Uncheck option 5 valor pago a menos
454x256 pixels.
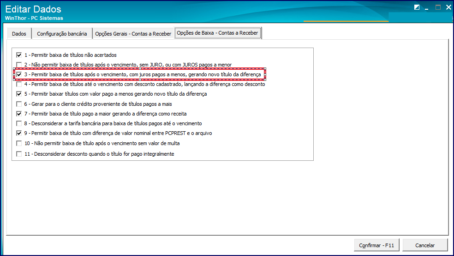pyautogui.click(x=19, y=94)
